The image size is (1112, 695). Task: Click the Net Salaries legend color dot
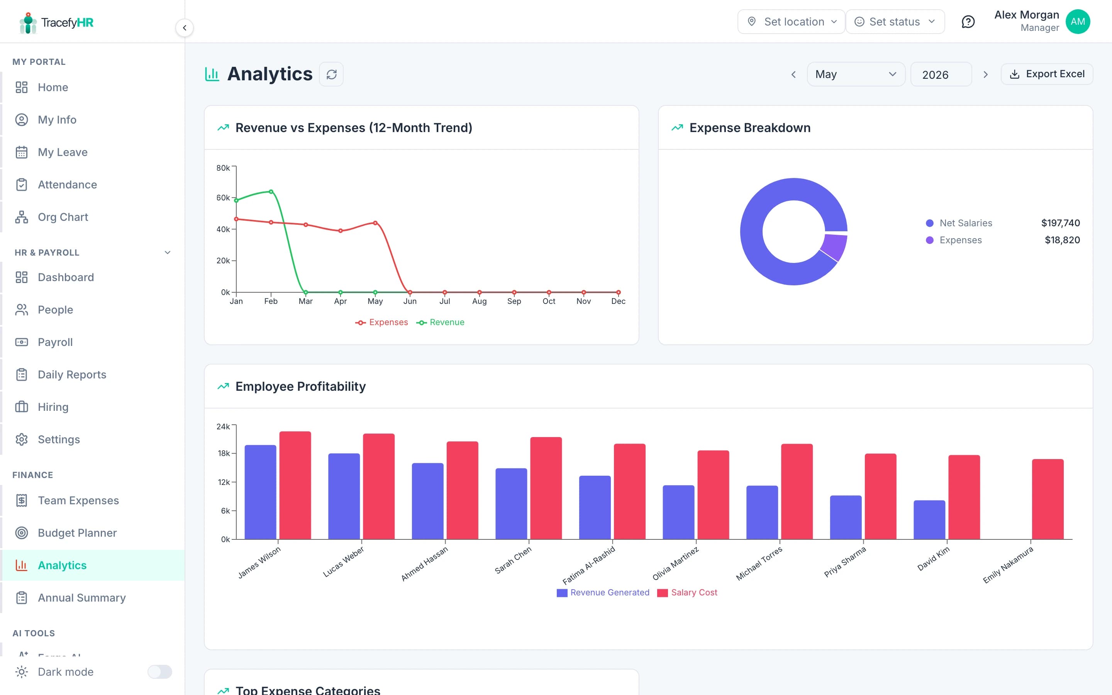point(930,223)
